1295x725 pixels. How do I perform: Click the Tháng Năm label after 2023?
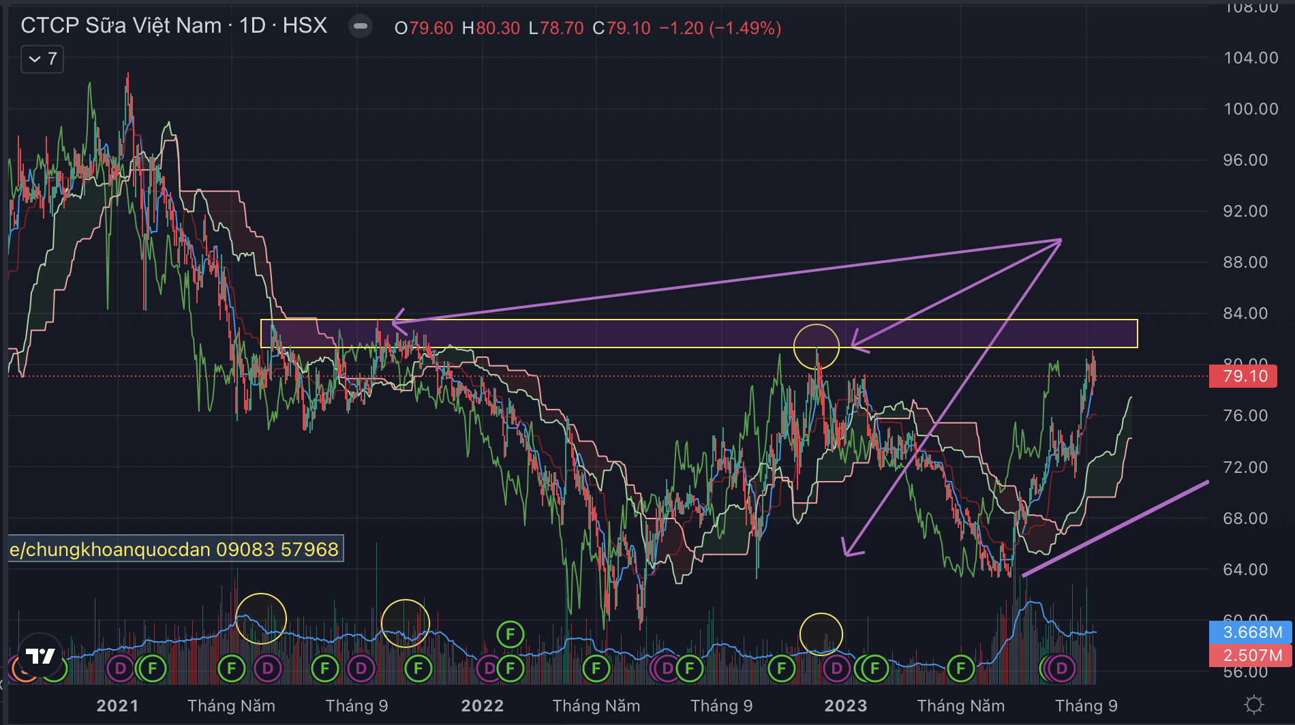click(961, 706)
